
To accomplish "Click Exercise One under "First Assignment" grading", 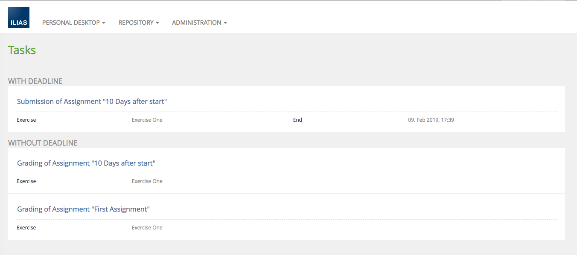I will 147,228.
